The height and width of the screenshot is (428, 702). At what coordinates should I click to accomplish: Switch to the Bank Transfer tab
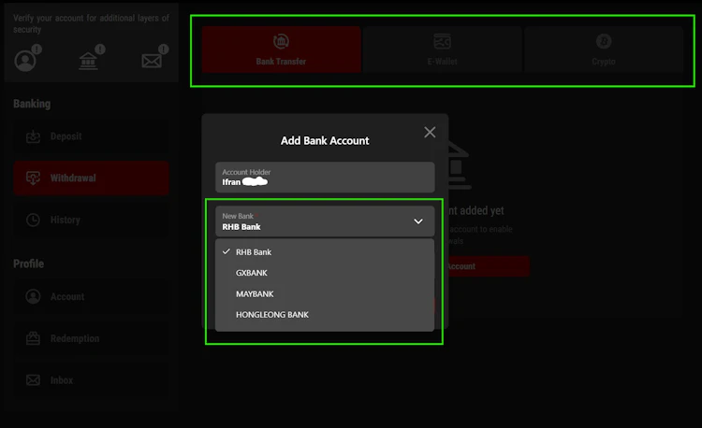(x=281, y=50)
